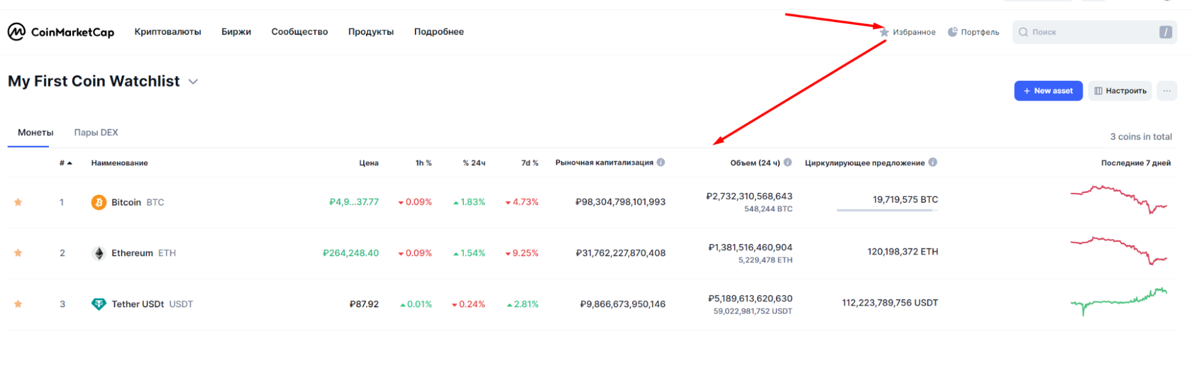1192x388 pixels.
Task: Click Tether price ₽87.92
Action: [x=364, y=304]
